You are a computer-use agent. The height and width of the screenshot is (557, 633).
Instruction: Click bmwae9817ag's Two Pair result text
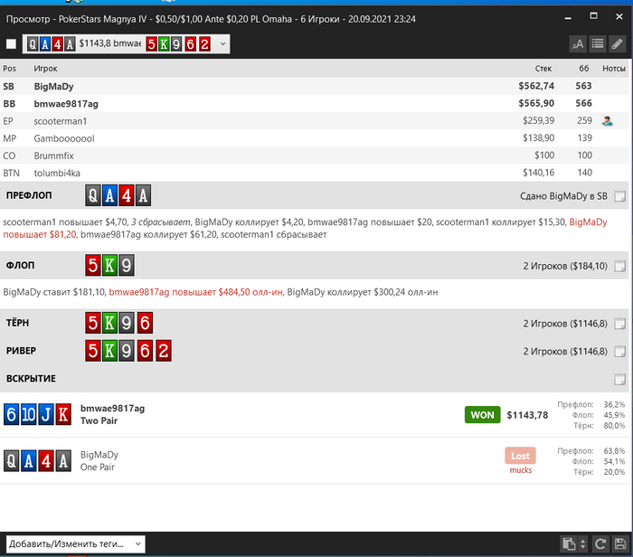click(x=99, y=420)
